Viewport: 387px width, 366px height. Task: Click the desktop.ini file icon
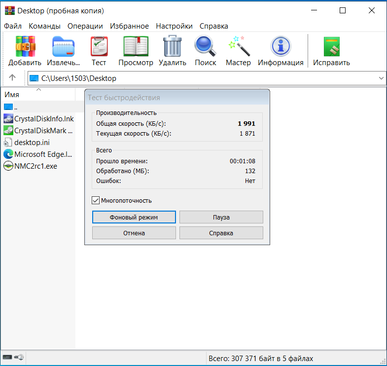tap(8, 142)
